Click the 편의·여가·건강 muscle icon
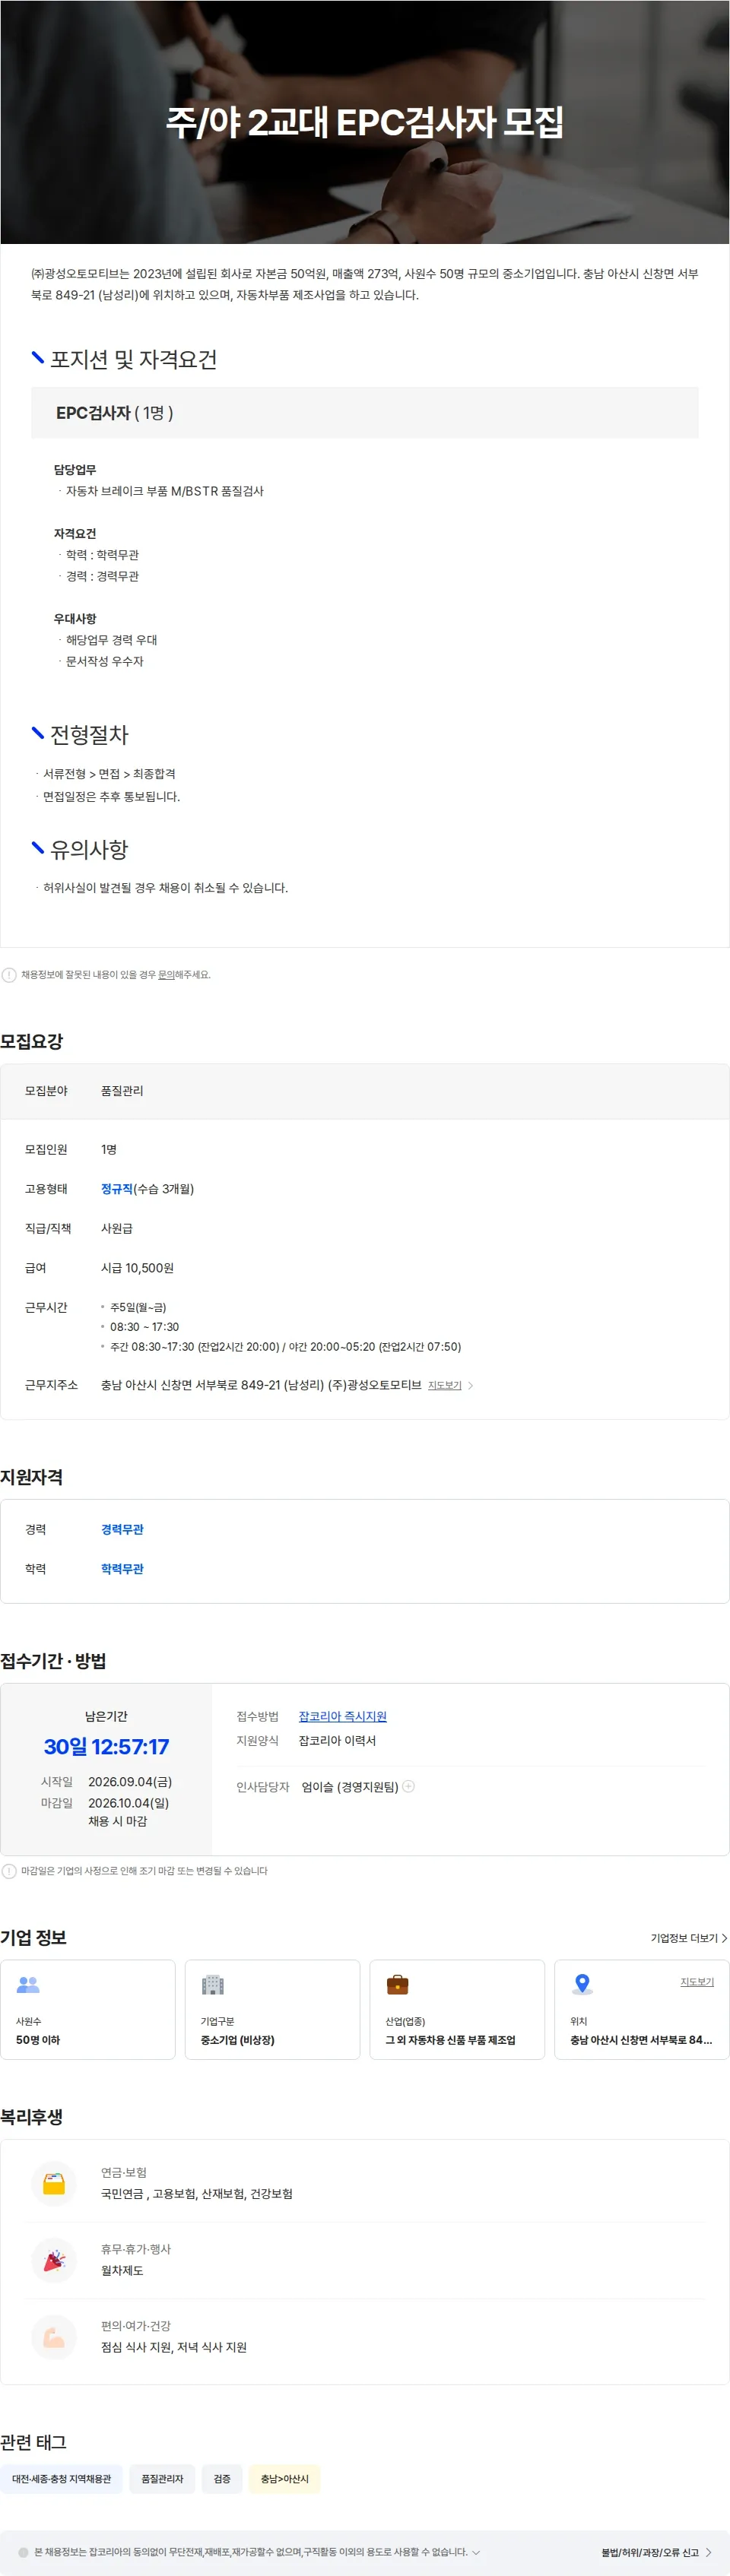Image resolution: width=730 pixels, height=2576 pixels. [x=54, y=2337]
